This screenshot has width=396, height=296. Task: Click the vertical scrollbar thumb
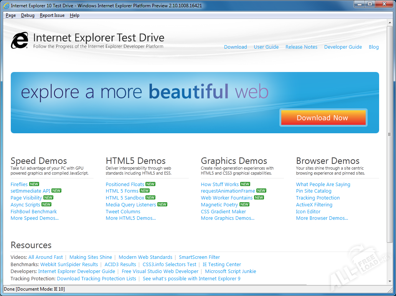389,134
